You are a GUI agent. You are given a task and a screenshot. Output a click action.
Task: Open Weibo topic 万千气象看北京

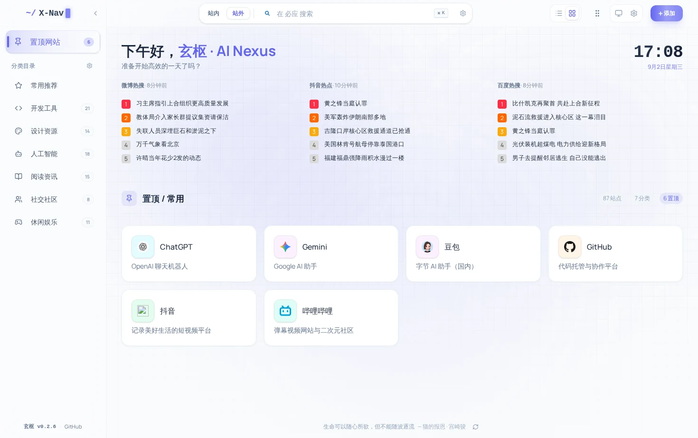coord(158,144)
